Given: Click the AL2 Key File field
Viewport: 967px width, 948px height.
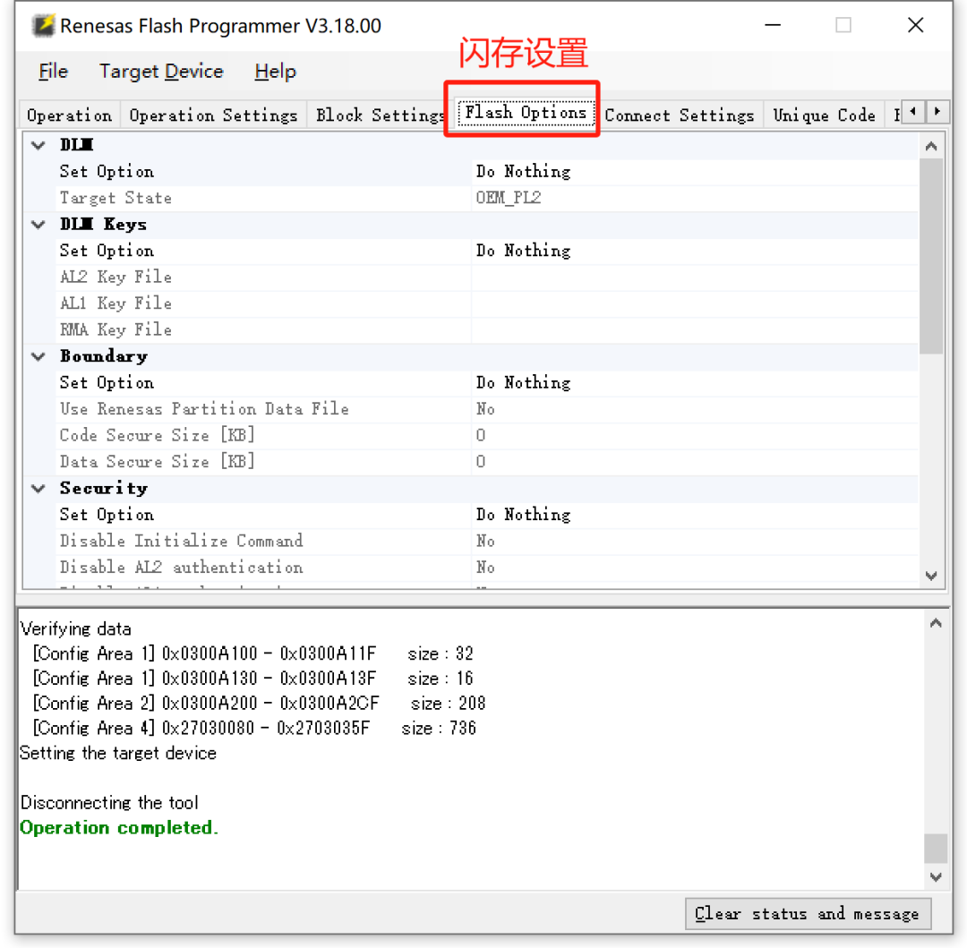Looking at the screenshot, I should tap(695, 278).
